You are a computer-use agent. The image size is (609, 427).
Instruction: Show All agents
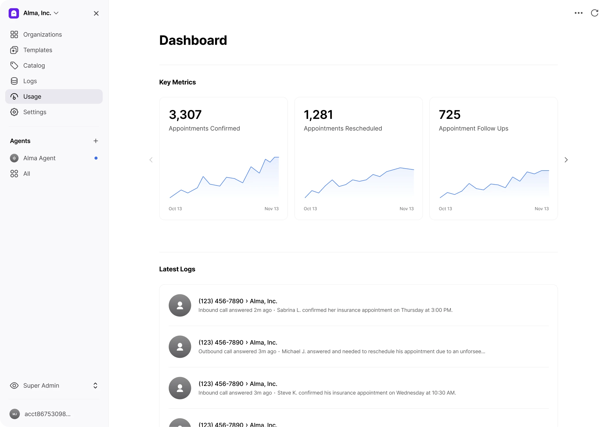[54, 174]
